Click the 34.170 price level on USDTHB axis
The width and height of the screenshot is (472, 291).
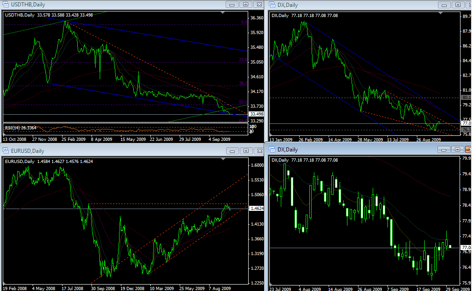(257, 91)
